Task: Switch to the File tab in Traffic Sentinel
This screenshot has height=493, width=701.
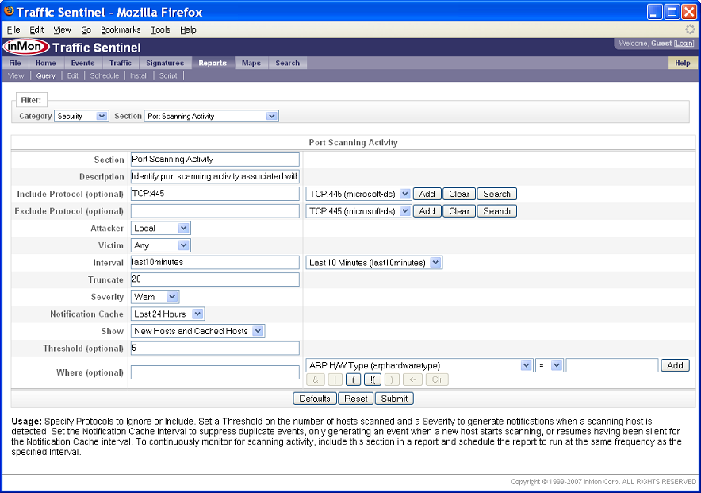Action: click(x=15, y=63)
